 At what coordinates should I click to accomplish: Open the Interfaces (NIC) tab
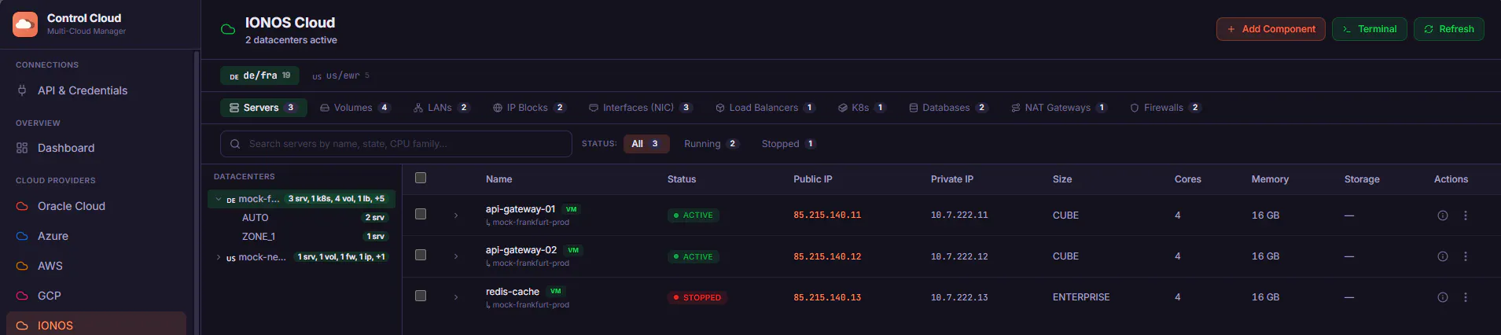click(641, 108)
